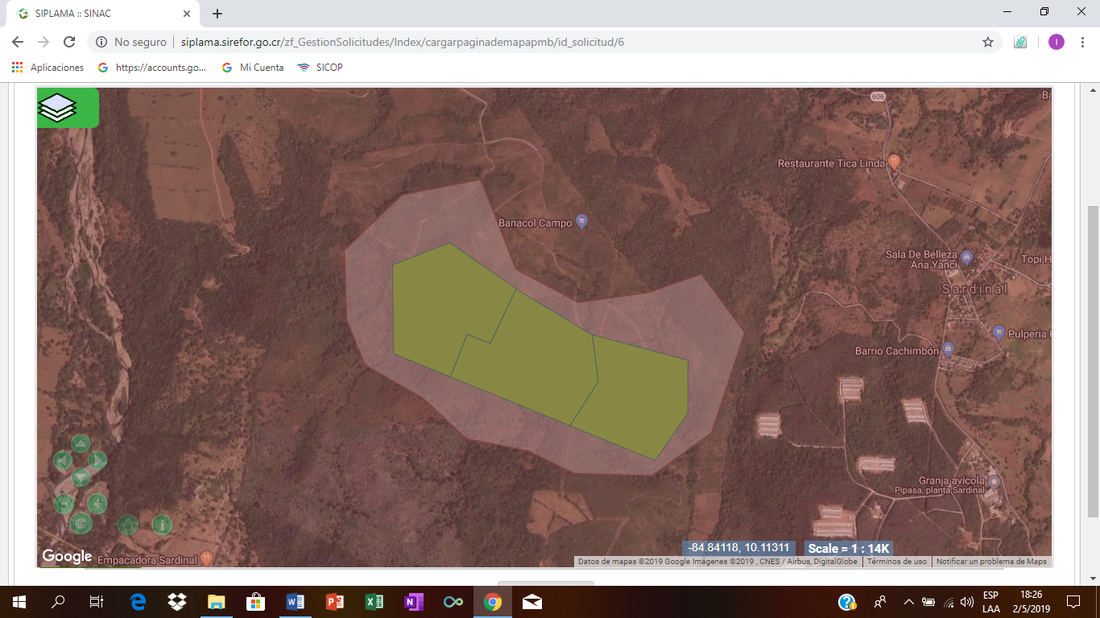Click the Barrio Cachimbón map marker

pos(948,349)
